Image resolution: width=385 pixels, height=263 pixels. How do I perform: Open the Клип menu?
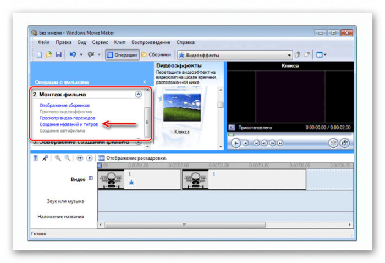pos(119,42)
